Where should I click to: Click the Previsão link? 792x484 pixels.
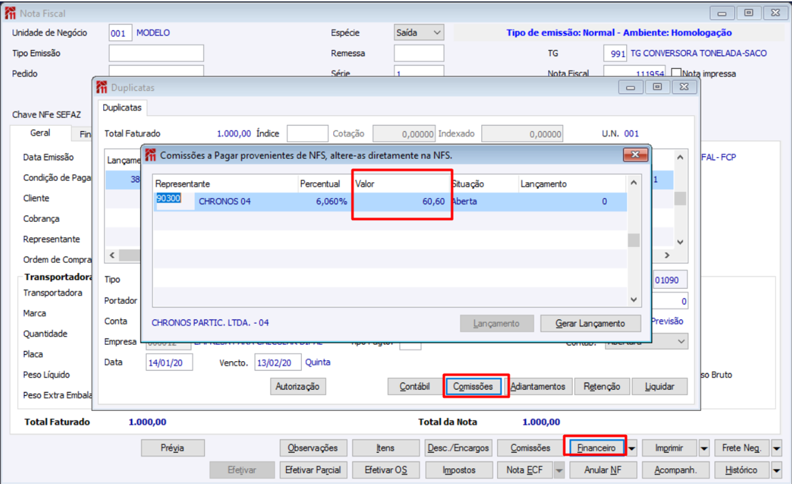click(667, 322)
